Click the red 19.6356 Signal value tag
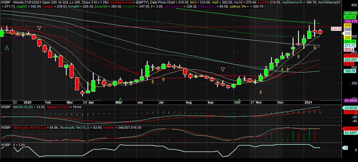 point(351,111)
